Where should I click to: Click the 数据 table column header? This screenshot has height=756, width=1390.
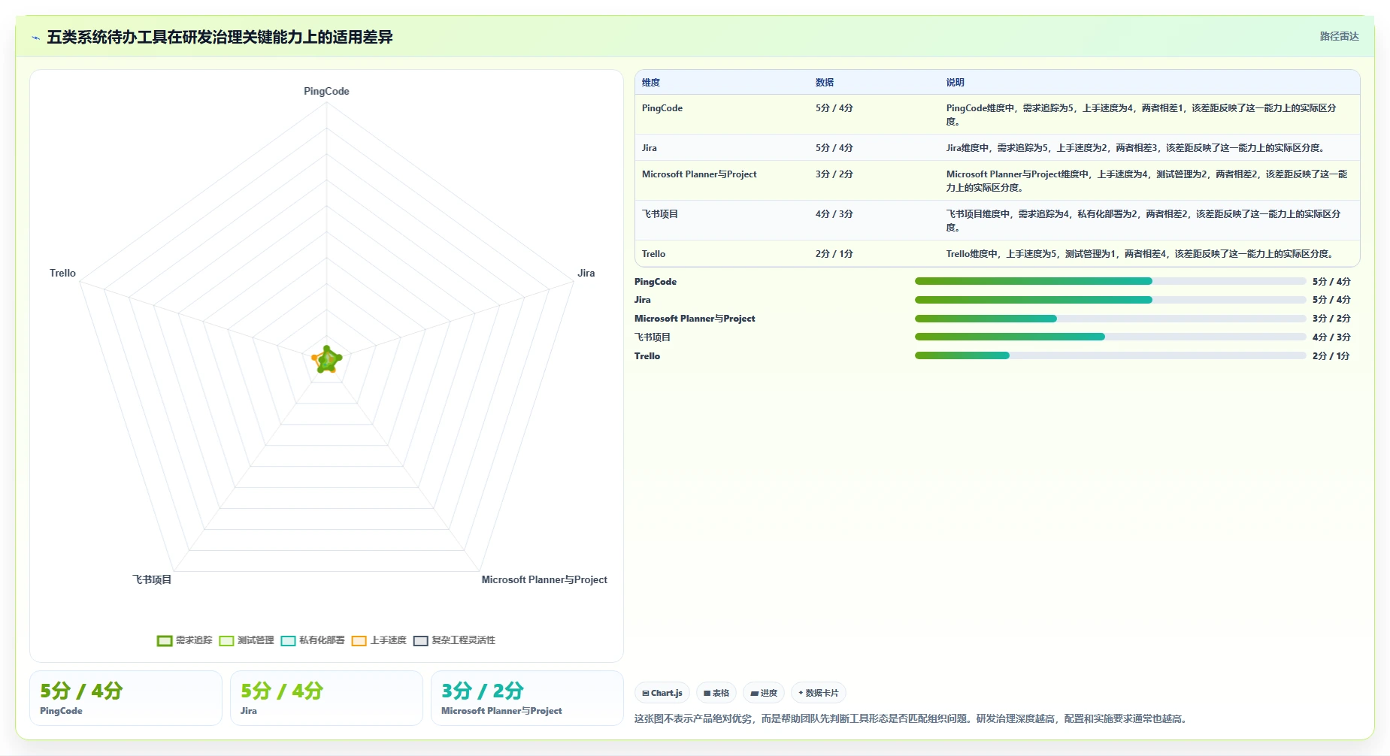tap(825, 83)
